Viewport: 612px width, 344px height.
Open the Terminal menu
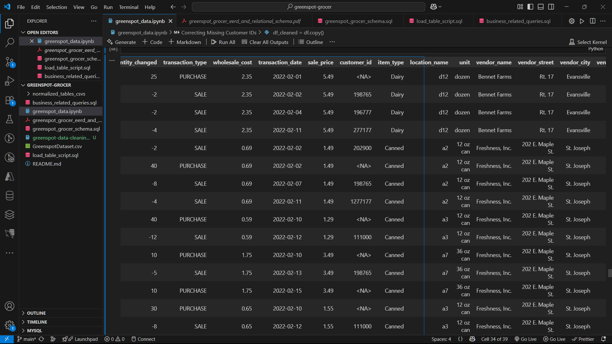pyautogui.click(x=128, y=7)
